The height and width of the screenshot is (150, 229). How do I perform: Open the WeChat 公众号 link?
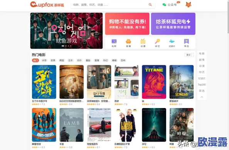170,5
